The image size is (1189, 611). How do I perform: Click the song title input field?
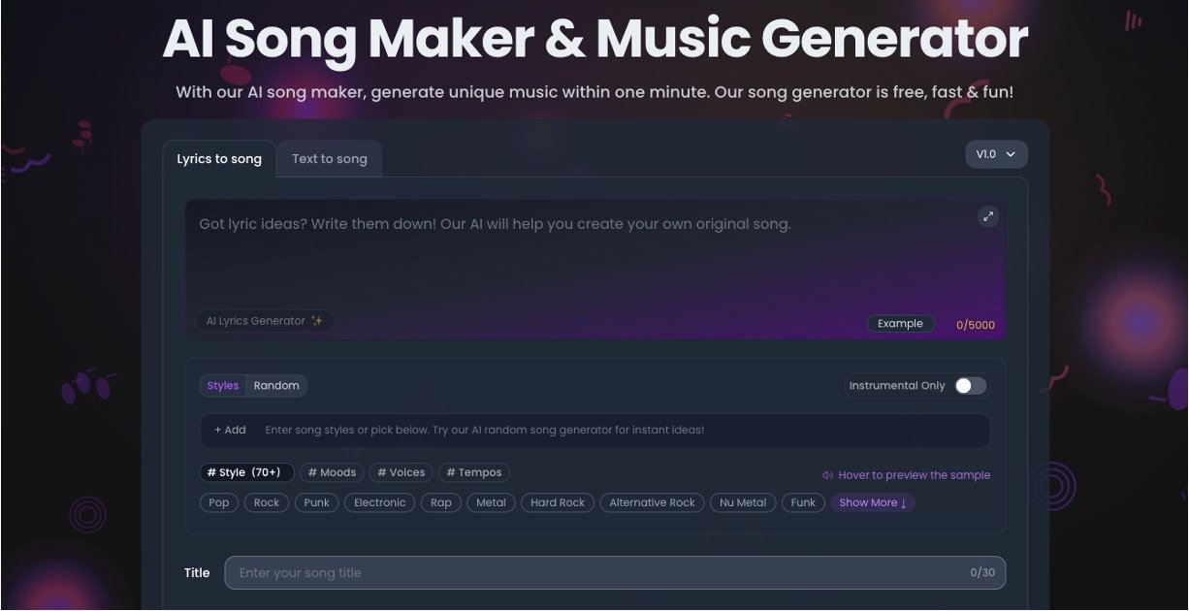pos(611,572)
